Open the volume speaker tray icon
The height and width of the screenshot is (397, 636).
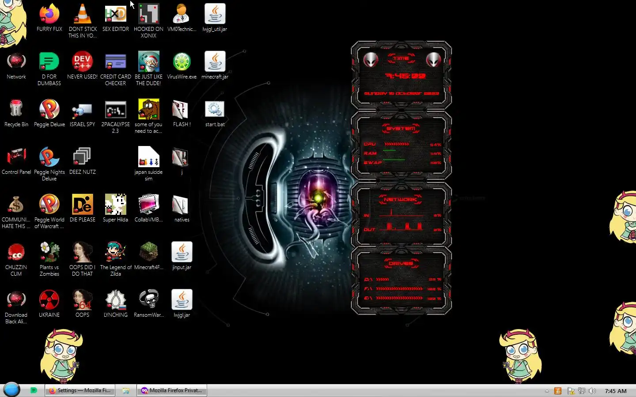[592, 391]
